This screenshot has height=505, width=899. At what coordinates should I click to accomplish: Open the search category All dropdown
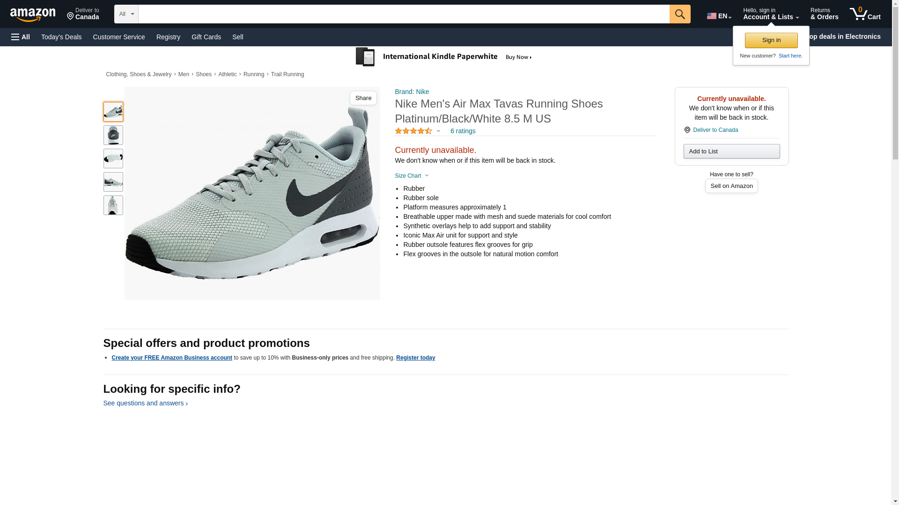pos(126,14)
